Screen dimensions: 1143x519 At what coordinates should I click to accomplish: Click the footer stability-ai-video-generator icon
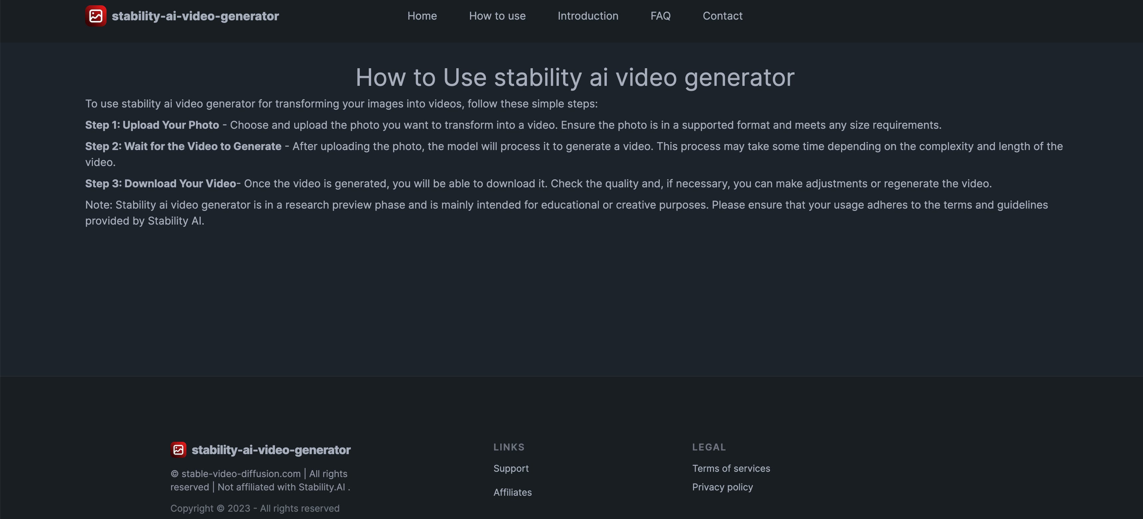178,450
